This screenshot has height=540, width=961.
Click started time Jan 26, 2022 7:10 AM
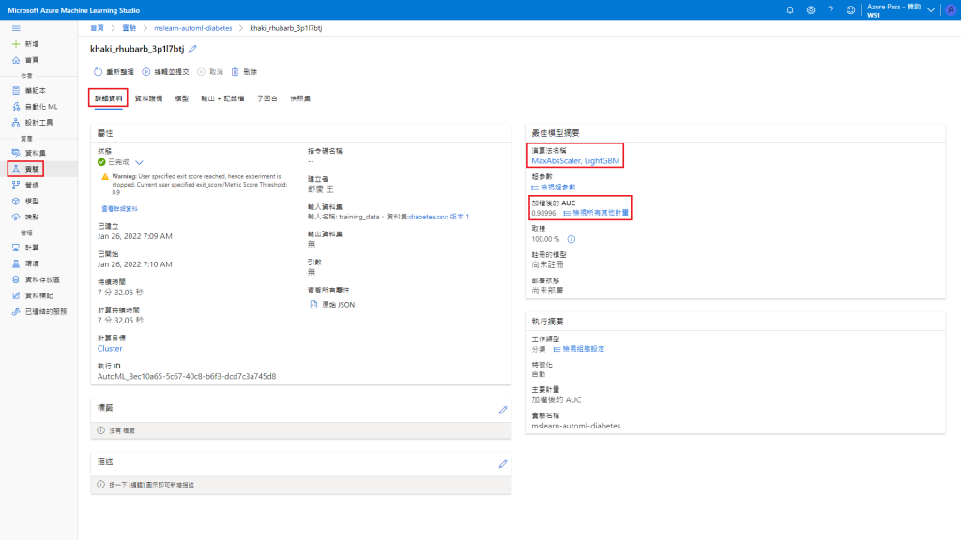click(x=135, y=264)
